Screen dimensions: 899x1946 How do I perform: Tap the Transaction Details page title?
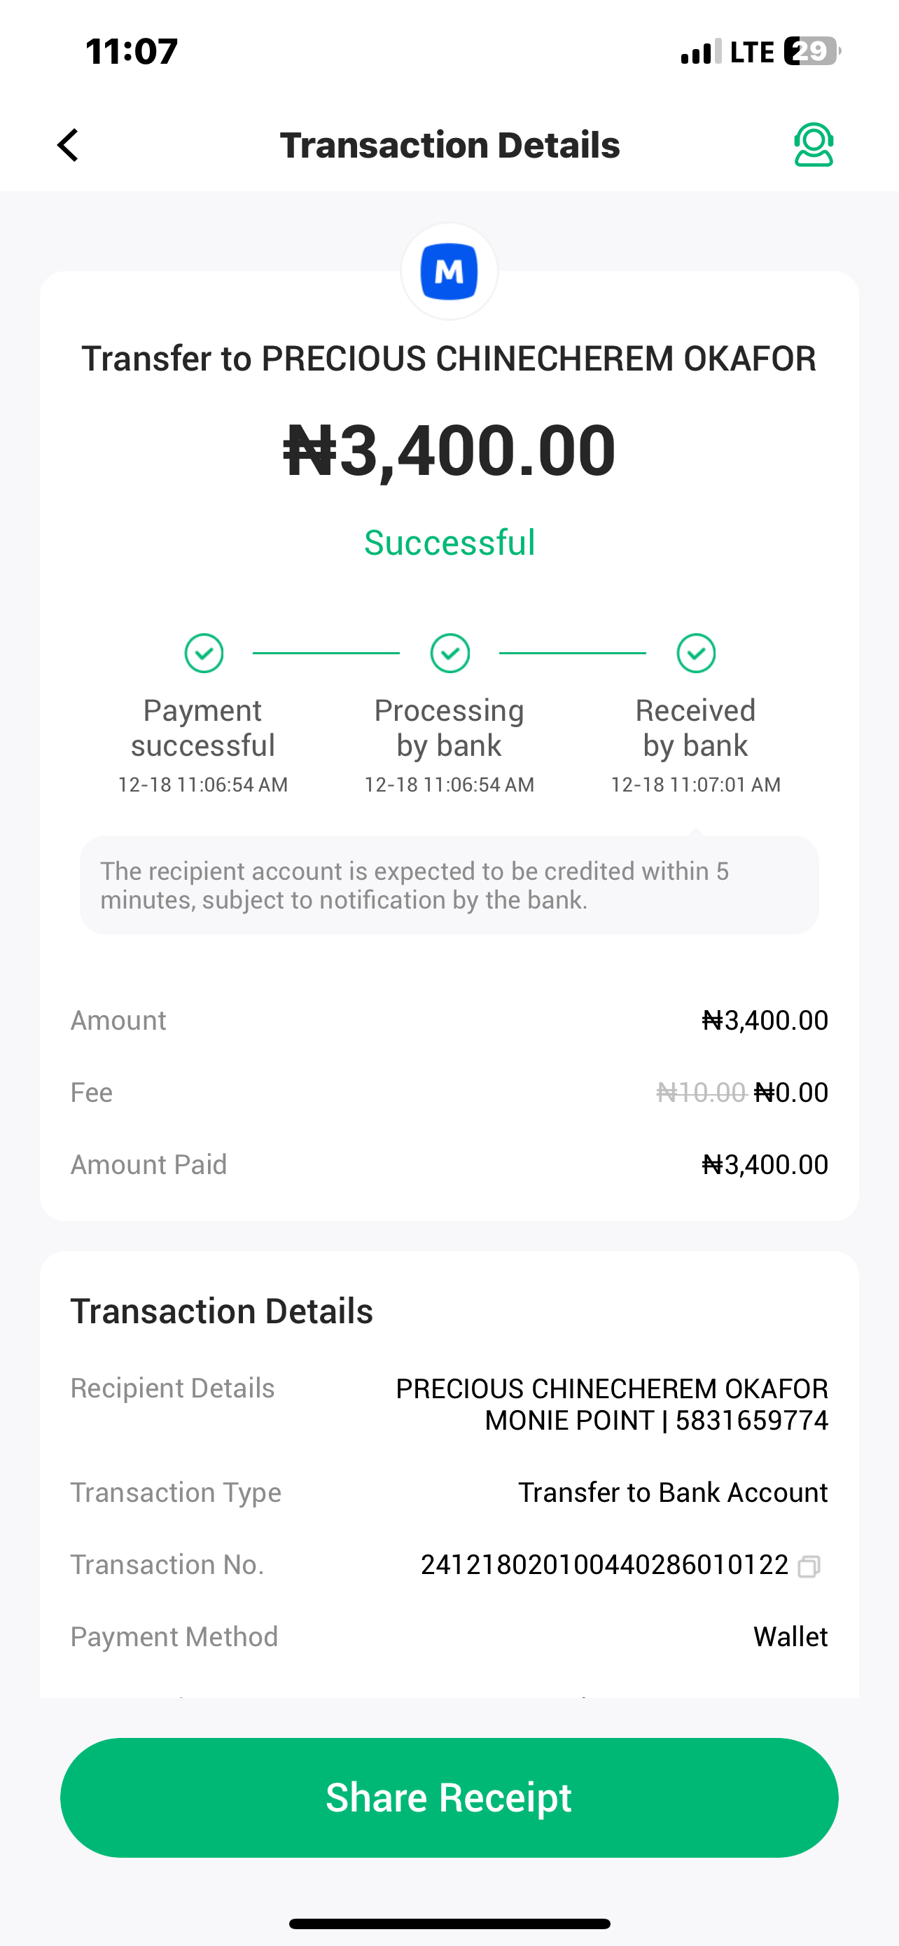coord(450,145)
